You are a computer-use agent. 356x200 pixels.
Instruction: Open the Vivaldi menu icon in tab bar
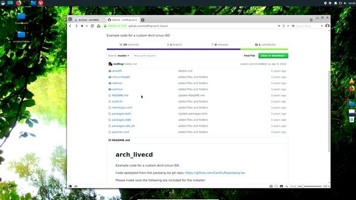tap(70, 19)
